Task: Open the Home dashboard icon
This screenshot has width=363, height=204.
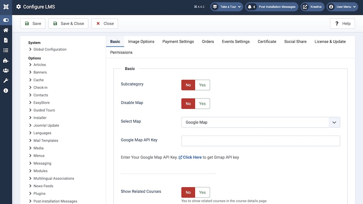Action: 6,30
